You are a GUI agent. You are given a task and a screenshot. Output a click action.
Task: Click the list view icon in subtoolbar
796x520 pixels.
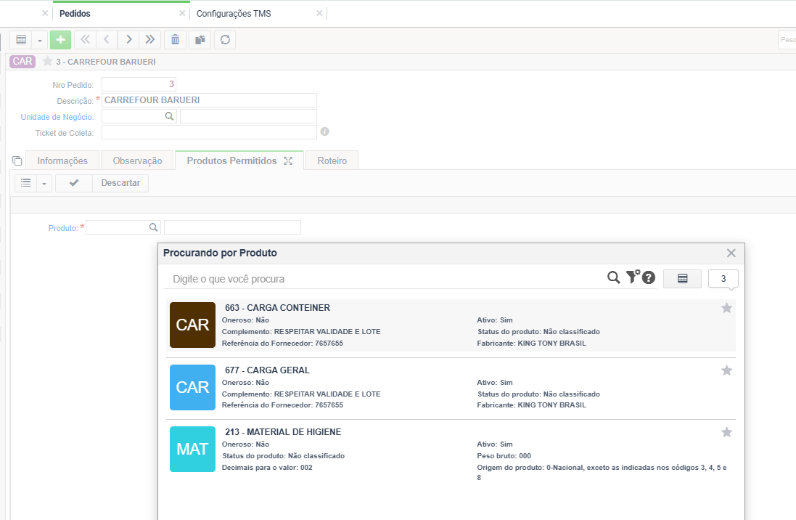[x=26, y=183]
